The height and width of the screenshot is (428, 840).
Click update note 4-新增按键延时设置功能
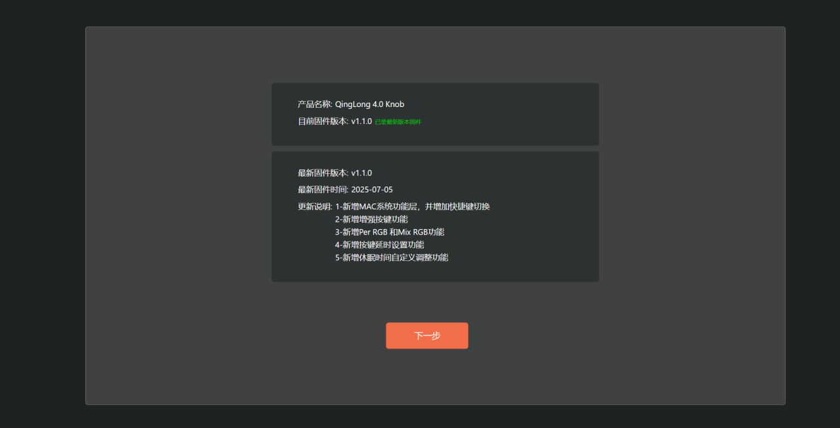[x=379, y=245]
